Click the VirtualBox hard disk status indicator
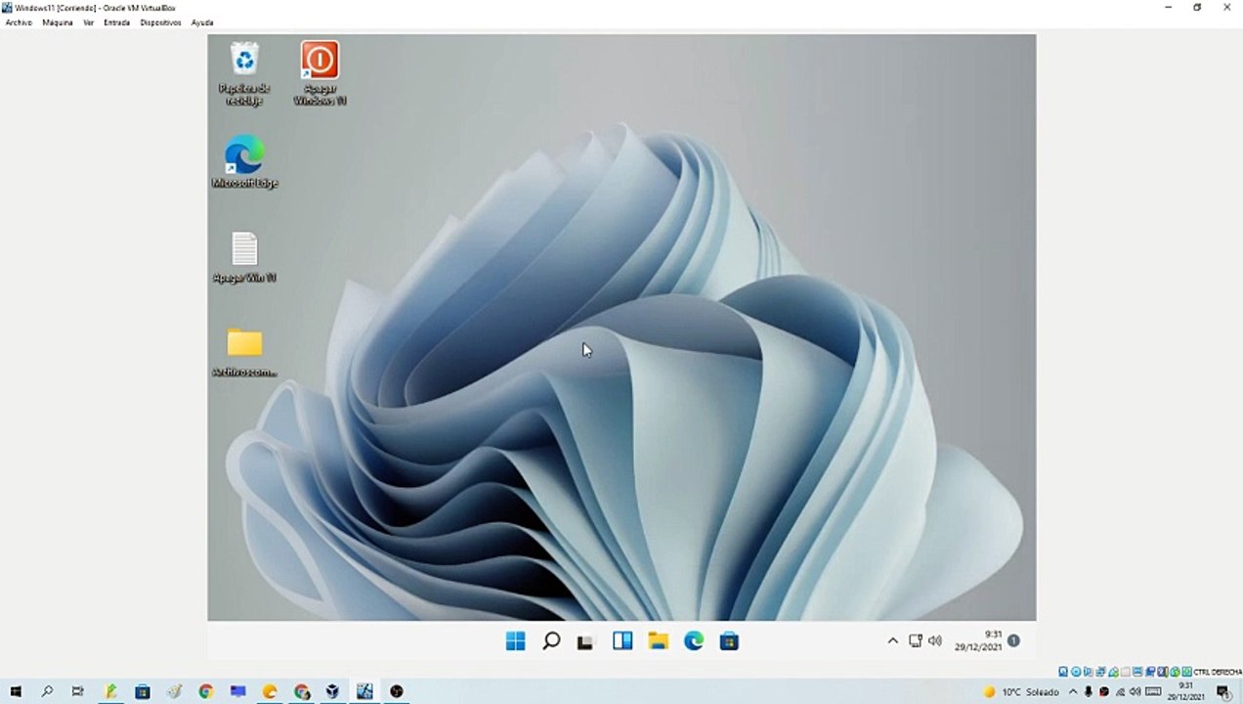Screen dimensions: 1243x704 1063,672
